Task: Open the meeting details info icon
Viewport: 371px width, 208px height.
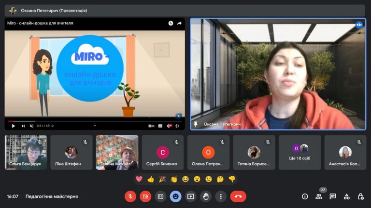Action: (x=305, y=196)
